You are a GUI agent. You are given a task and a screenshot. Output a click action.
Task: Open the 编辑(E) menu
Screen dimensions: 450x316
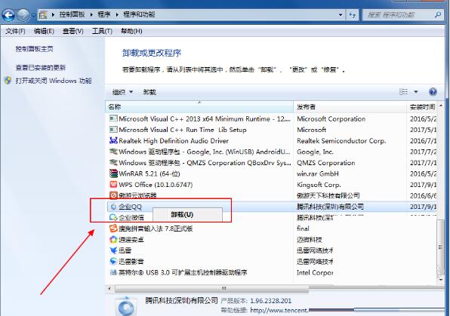pos(44,31)
